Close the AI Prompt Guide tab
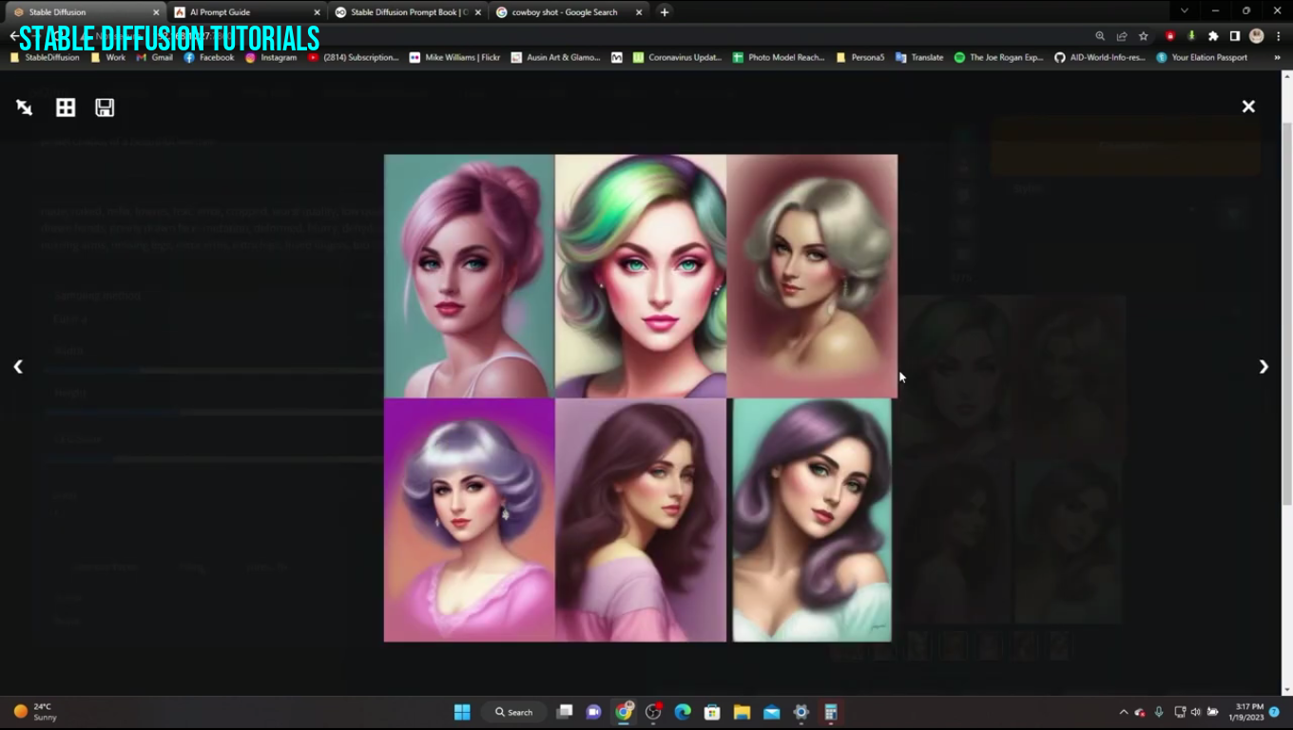The height and width of the screenshot is (730, 1293). point(317,12)
